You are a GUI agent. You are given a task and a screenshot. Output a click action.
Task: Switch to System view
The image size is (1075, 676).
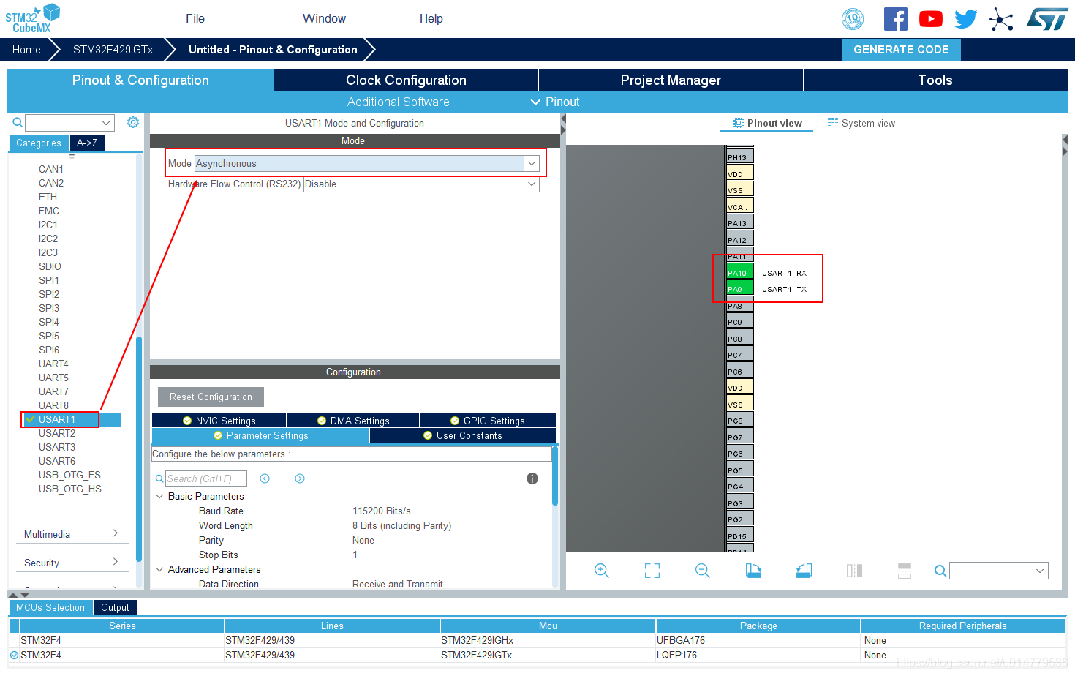point(861,123)
